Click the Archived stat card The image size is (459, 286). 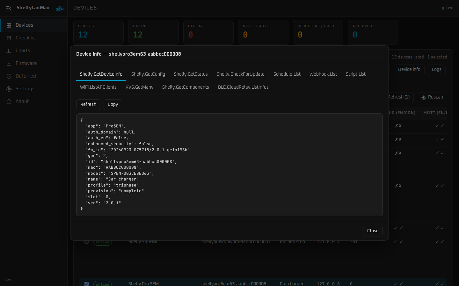(373, 32)
